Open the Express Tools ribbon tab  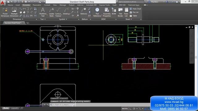[105, 5]
